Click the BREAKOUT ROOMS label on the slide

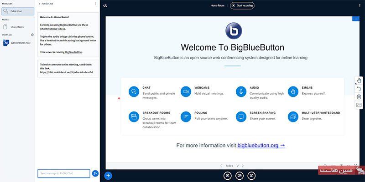point(156,113)
